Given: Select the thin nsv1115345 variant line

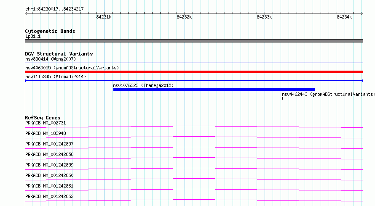Looking at the screenshot, I should point(194,81).
